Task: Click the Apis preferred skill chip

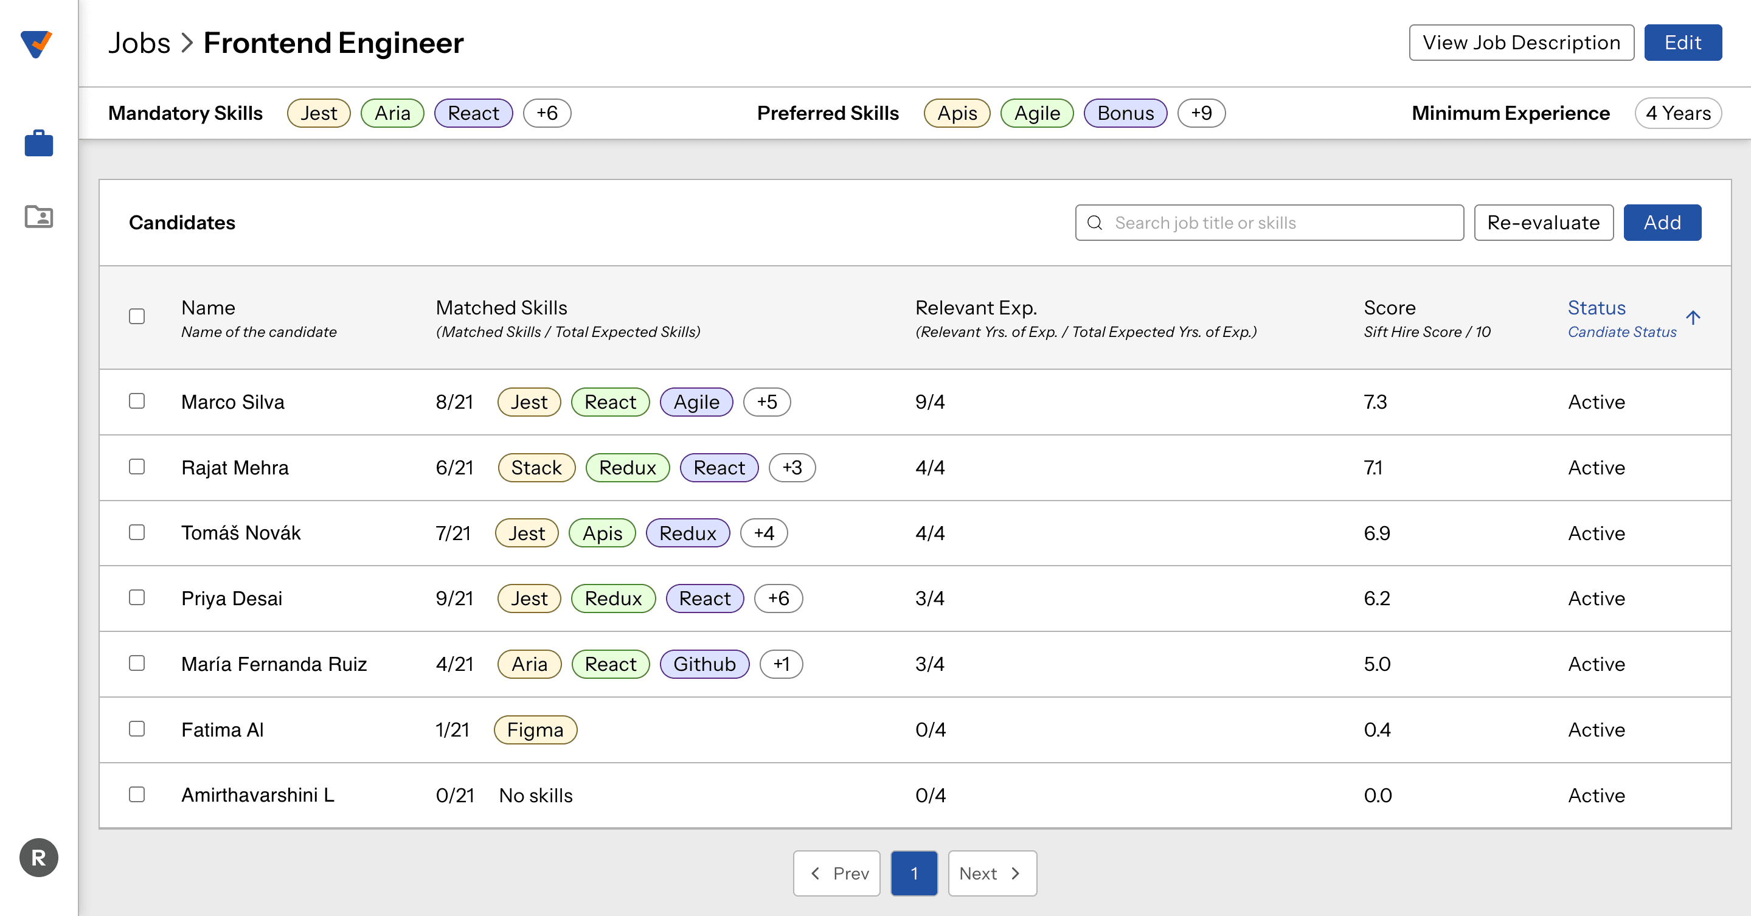Action: (957, 113)
